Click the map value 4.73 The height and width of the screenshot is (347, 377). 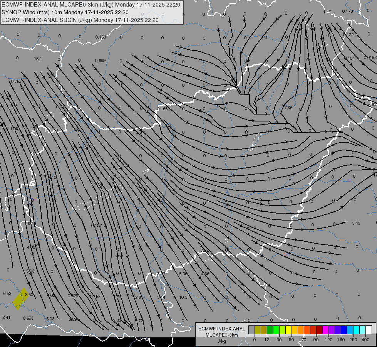pos(37,106)
